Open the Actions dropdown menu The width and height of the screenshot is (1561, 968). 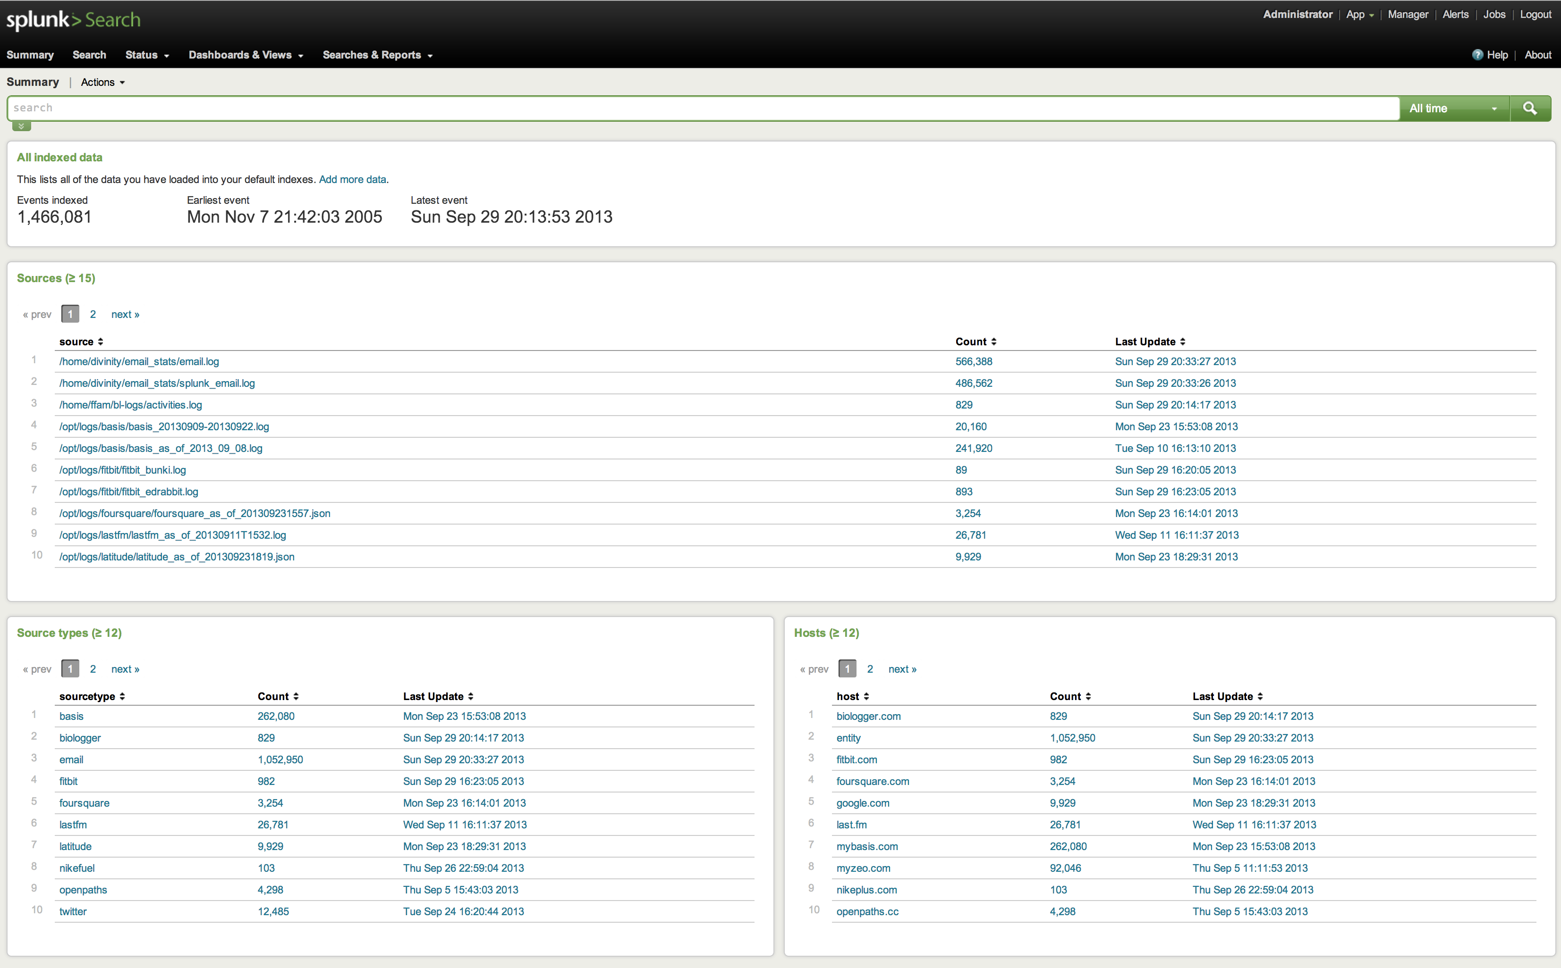(102, 82)
